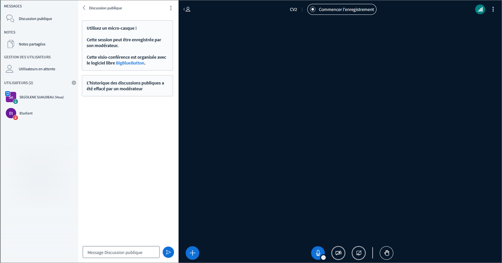Viewport: 502px width, 263px height.
Task: Open the user management gear settings
Action: (74, 83)
